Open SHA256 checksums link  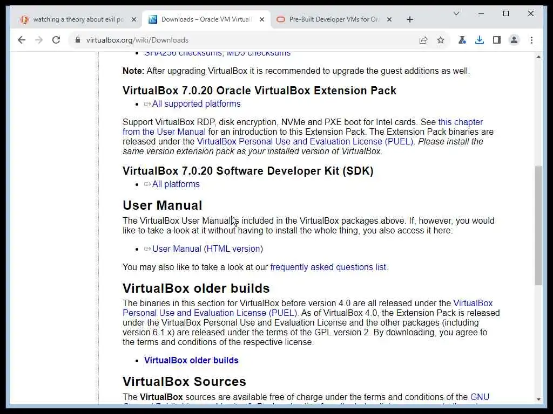point(183,53)
